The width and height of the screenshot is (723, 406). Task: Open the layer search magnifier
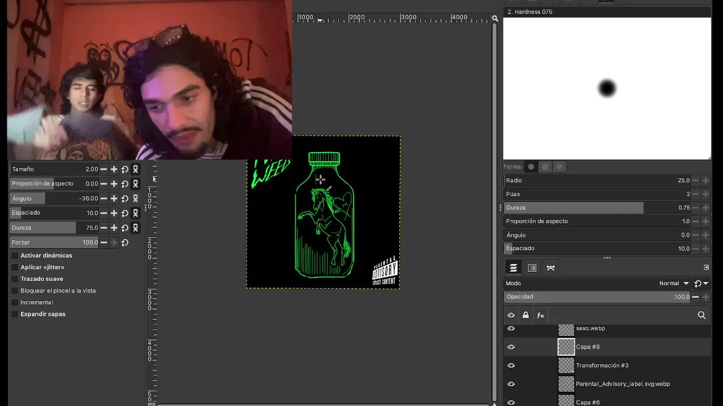pos(702,315)
